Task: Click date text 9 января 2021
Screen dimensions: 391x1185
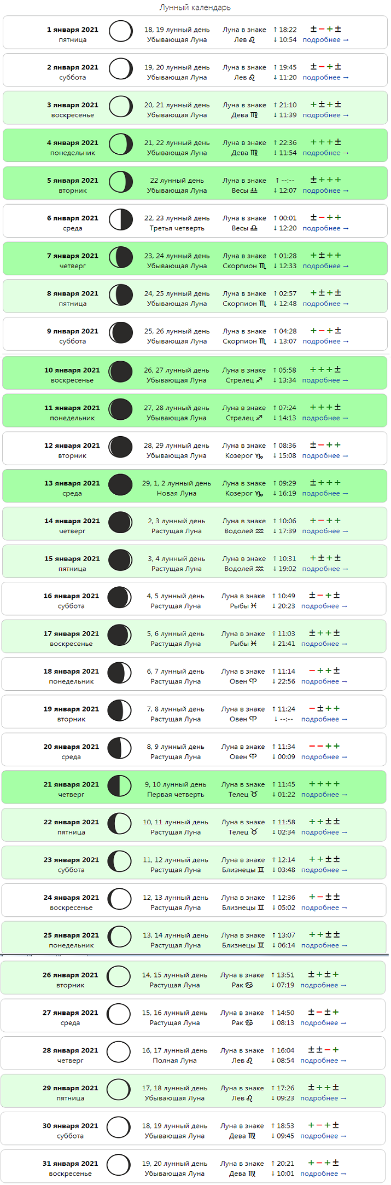Action: 73,331
